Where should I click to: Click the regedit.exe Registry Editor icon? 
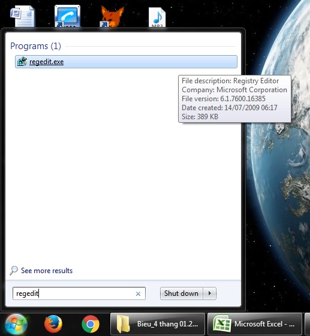click(22, 62)
